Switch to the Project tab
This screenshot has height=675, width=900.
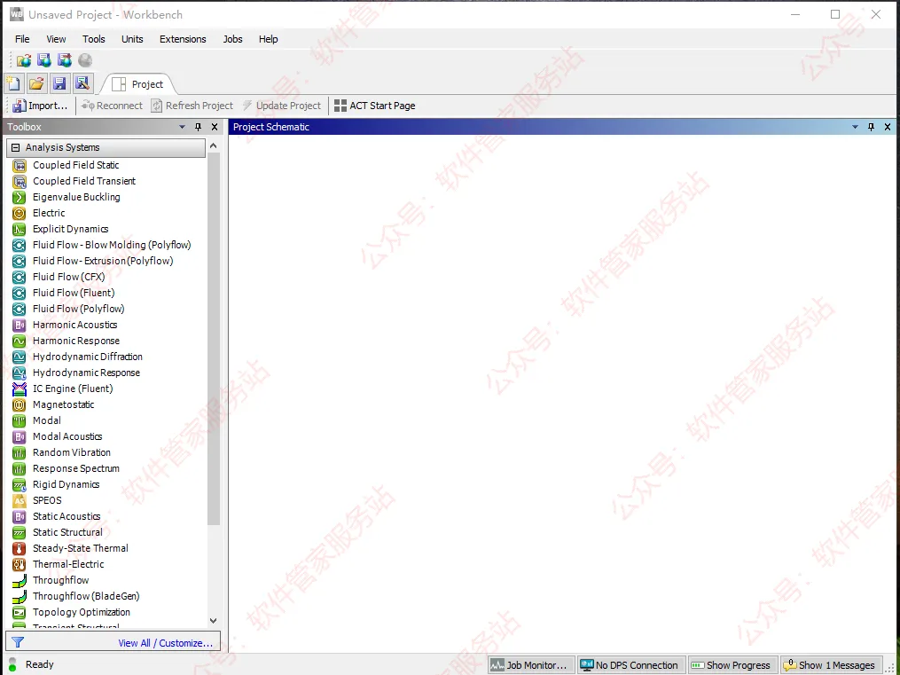(137, 84)
